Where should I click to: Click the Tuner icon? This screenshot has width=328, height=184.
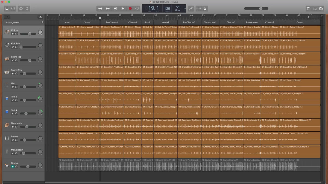(x=191, y=8)
